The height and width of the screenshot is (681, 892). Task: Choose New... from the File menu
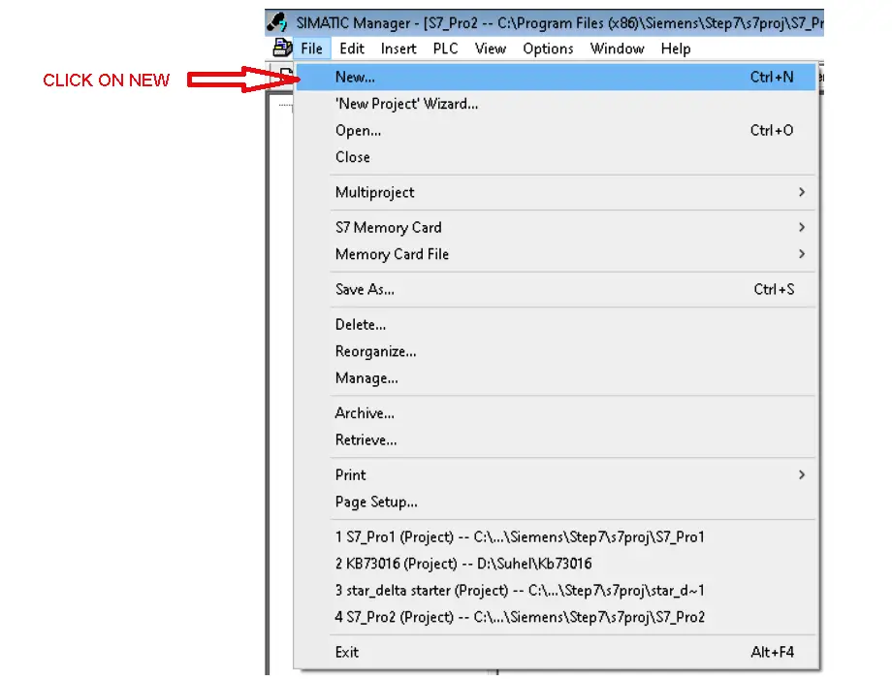click(556, 77)
